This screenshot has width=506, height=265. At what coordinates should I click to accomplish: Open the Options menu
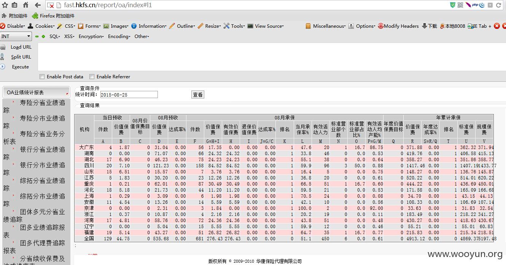click(x=362, y=26)
